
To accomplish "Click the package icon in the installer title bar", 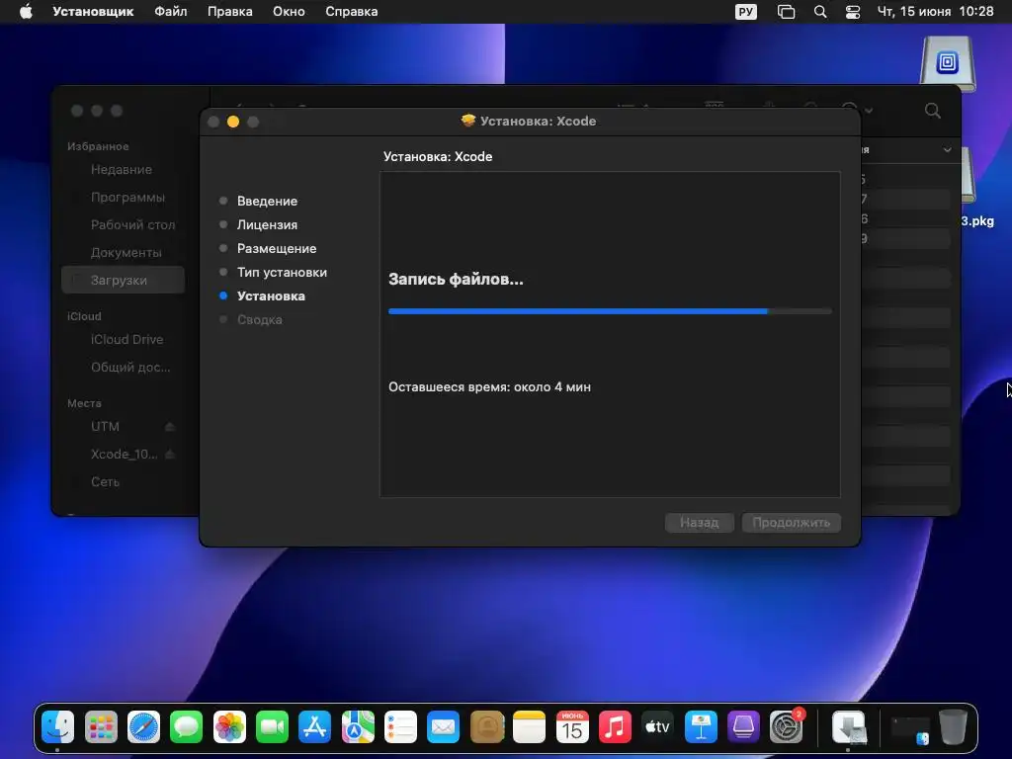I will pyautogui.click(x=468, y=121).
